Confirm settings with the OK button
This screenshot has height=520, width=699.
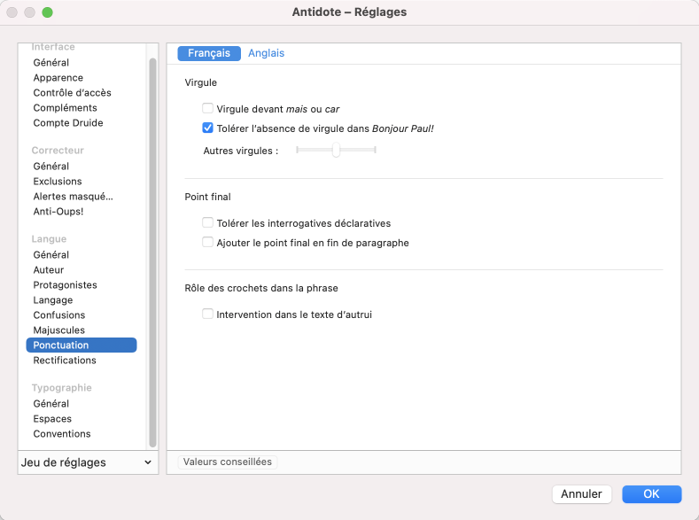651,494
